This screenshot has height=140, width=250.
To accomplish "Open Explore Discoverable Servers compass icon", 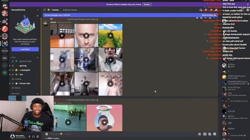I will (x=5, y=73).
